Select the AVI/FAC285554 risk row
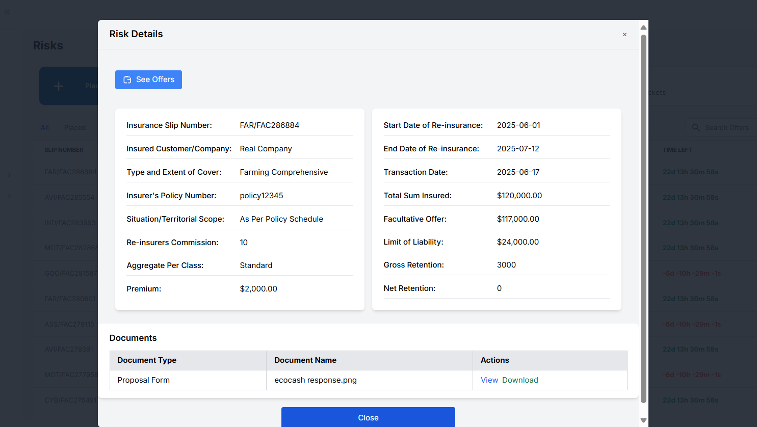757x427 pixels. click(69, 197)
